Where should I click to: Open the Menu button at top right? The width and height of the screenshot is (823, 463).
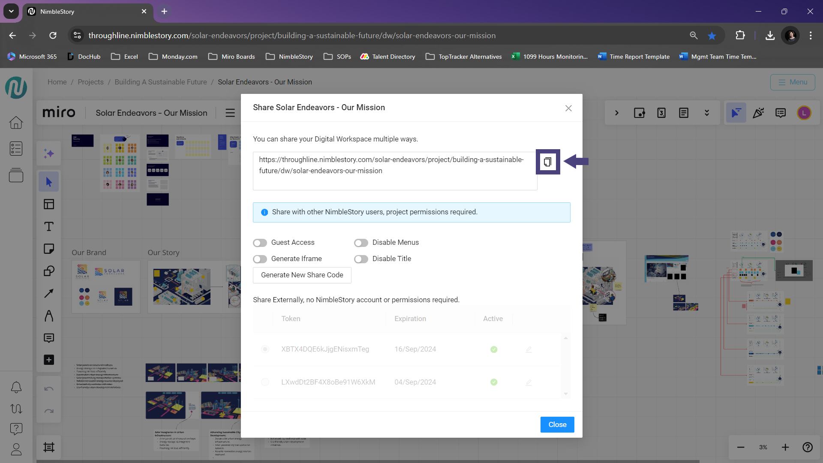coord(792,82)
